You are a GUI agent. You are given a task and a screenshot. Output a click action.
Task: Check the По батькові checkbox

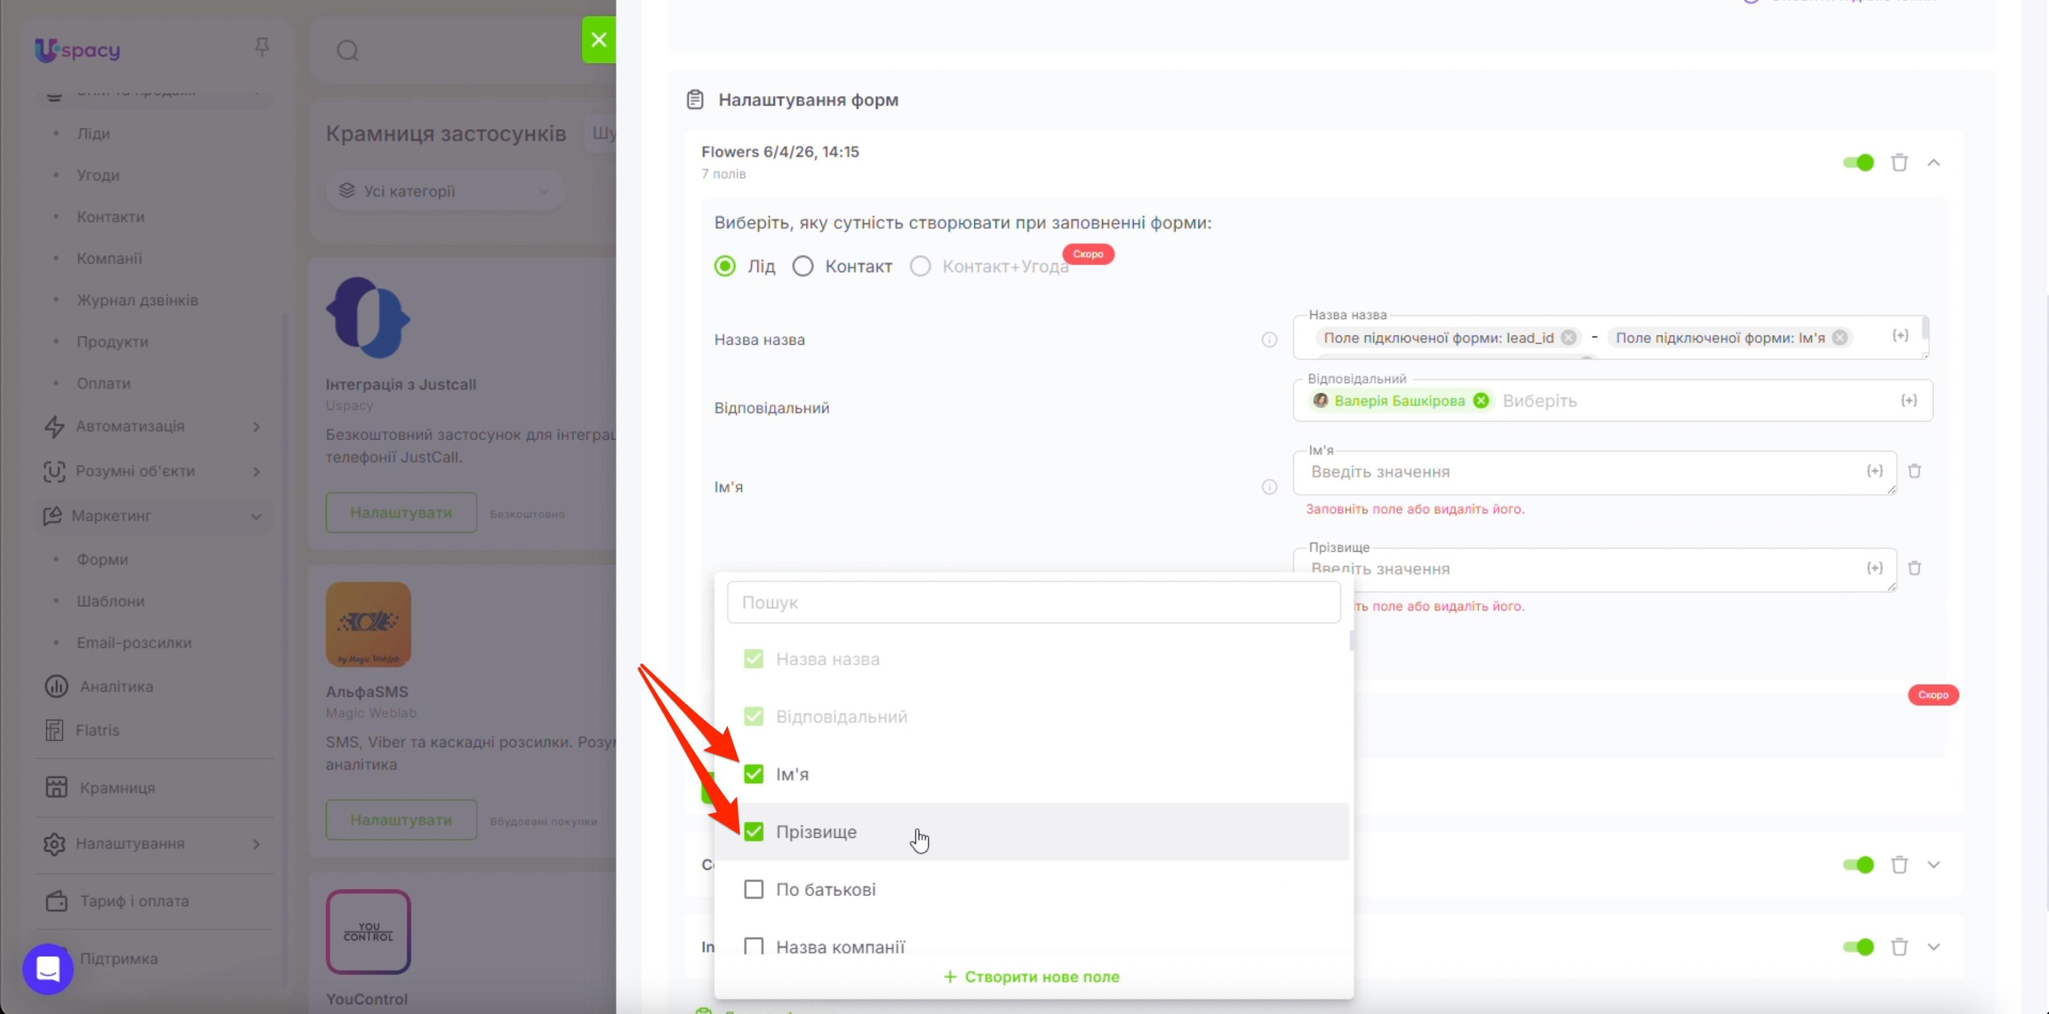(753, 889)
